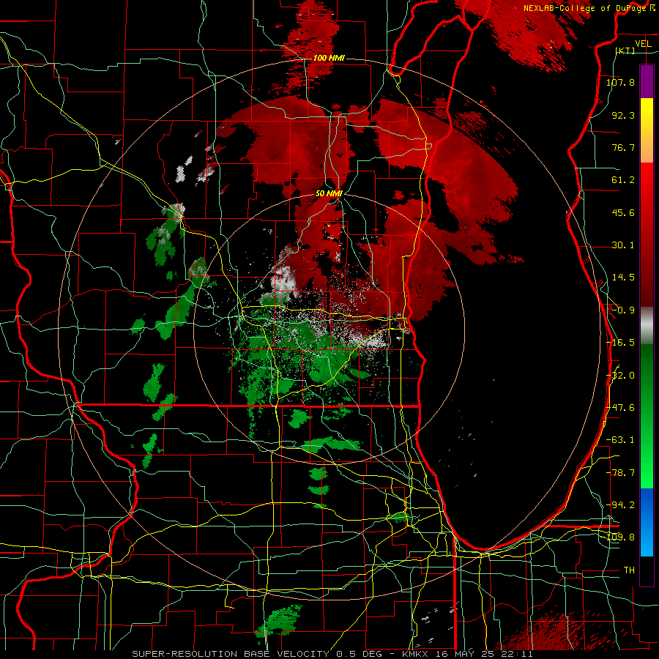Click the 100 NMI range ring label
This screenshot has height=659, width=659.
pos(329,58)
